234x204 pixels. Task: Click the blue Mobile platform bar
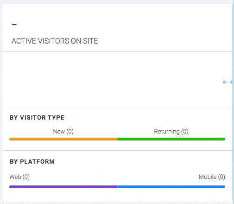pos(171,187)
